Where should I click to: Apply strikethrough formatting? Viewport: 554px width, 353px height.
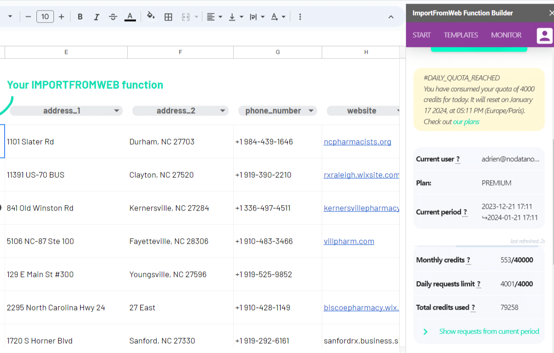[113, 17]
